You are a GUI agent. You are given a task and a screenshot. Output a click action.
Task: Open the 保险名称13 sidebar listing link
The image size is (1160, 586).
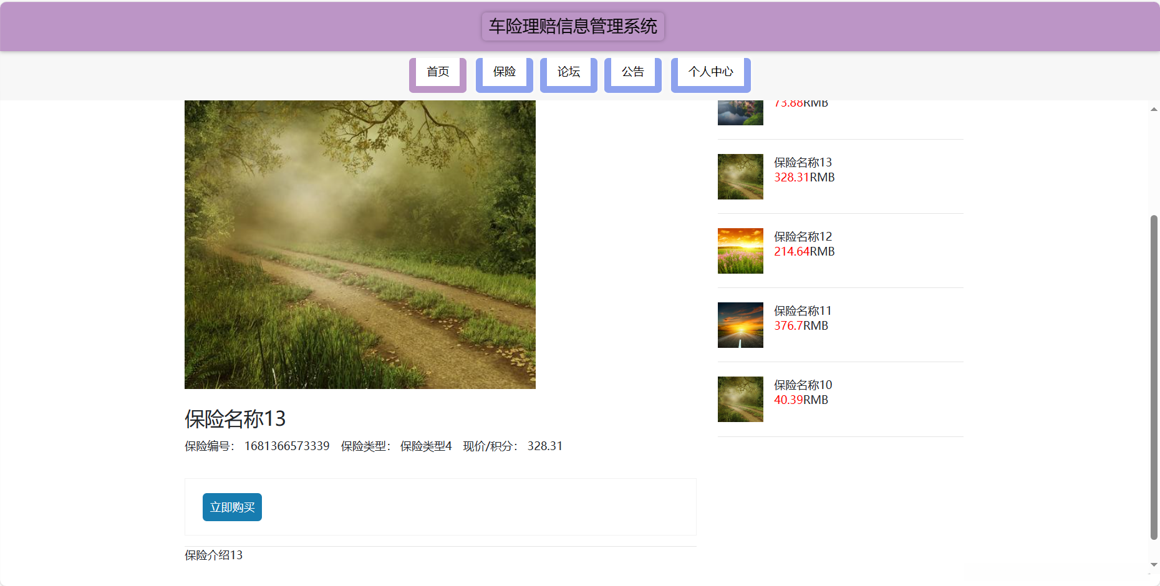(802, 162)
